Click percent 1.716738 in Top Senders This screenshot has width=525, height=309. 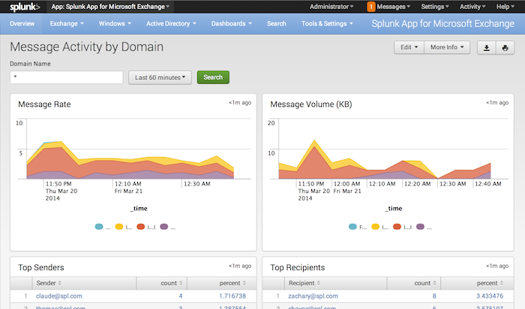coord(232,296)
